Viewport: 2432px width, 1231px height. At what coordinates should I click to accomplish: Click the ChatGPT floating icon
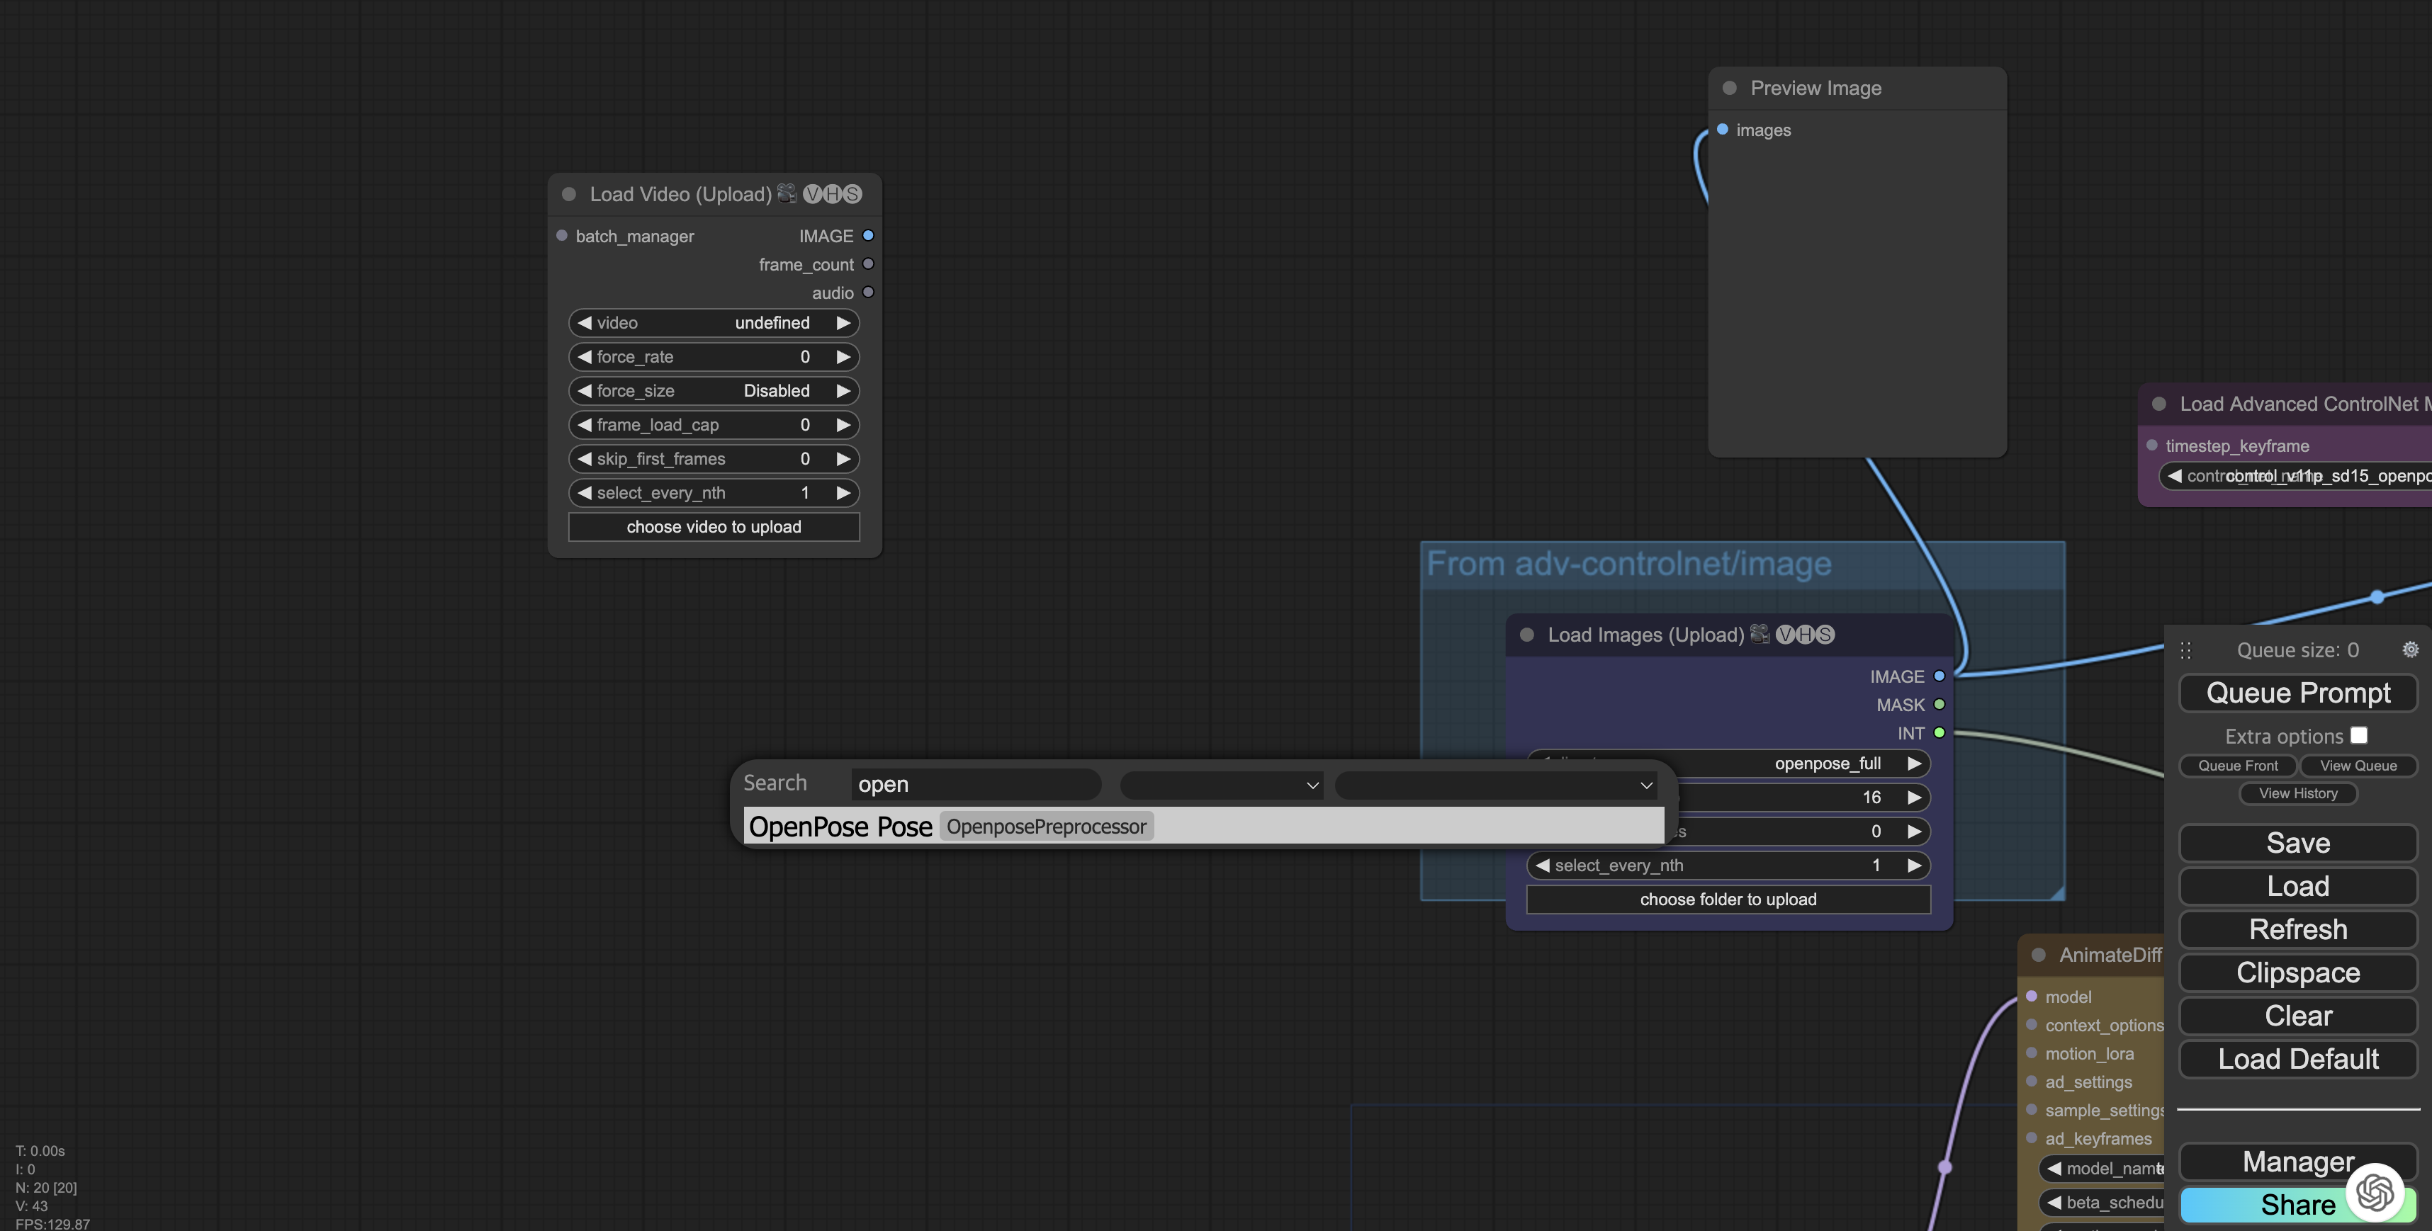[2375, 1192]
